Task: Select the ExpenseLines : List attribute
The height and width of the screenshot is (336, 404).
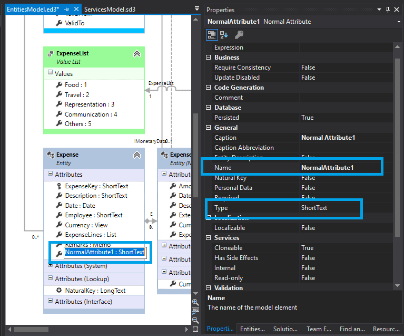Action: tap(91, 235)
